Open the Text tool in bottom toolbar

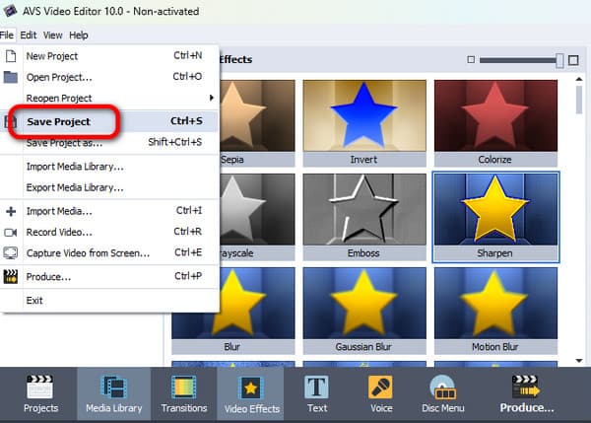pos(317,393)
